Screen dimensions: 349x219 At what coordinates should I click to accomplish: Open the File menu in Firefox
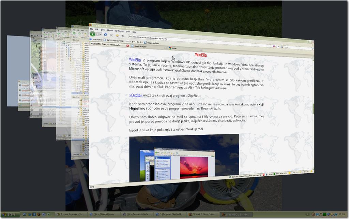pyautogui.click(x=91, y=29)
